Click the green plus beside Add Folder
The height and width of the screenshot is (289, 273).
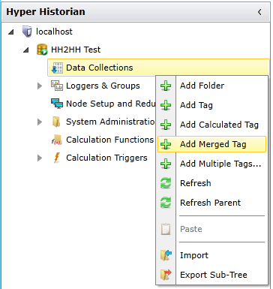(x=166, y=86)
